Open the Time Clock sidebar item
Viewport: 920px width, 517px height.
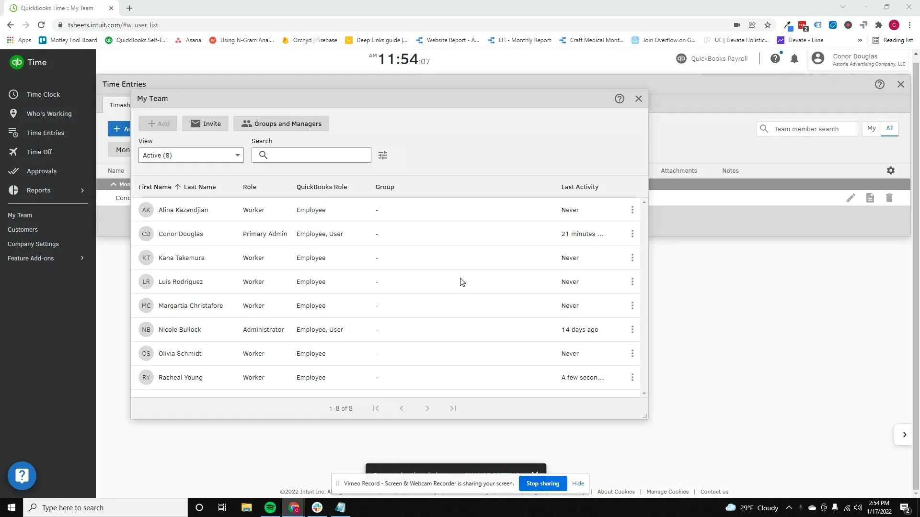point(43,94)
